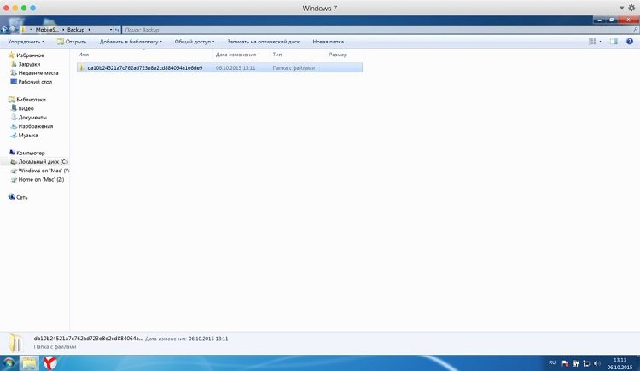The width and height of the screenshot is (640, 371).
Task: Click the Explorer folder icon in taskbar
Action: pos(30,362)
